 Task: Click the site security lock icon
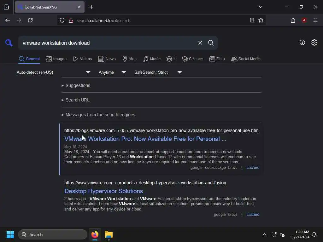tap(71, 20)
